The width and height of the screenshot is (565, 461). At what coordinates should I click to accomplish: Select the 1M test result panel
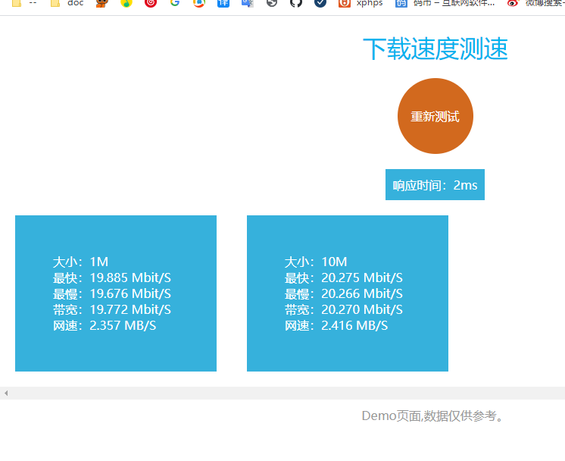[x=116, y=293]
